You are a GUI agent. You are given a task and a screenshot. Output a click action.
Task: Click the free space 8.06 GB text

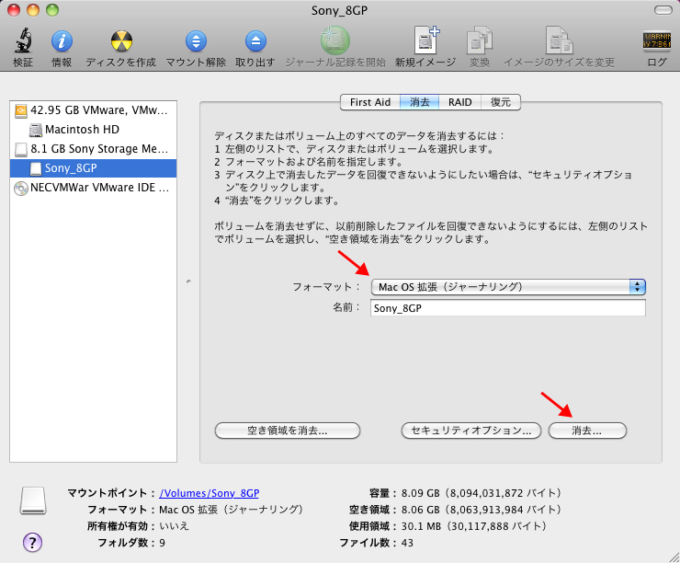(x=481, y=510)
